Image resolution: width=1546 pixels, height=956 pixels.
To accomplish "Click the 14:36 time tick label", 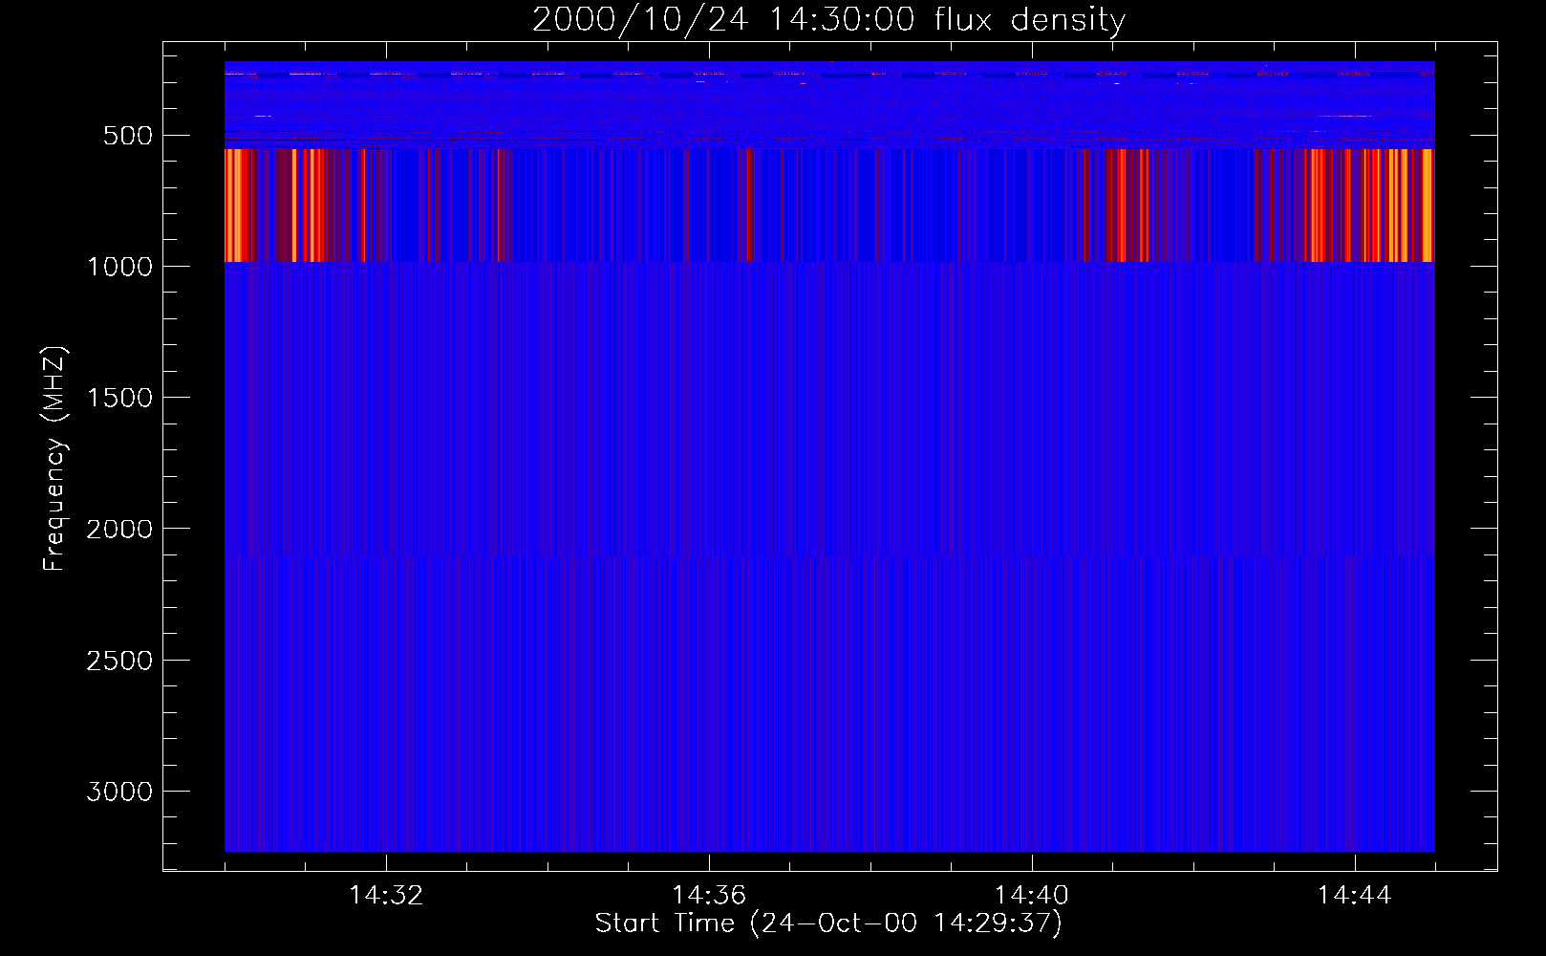I will coord(709,896).
